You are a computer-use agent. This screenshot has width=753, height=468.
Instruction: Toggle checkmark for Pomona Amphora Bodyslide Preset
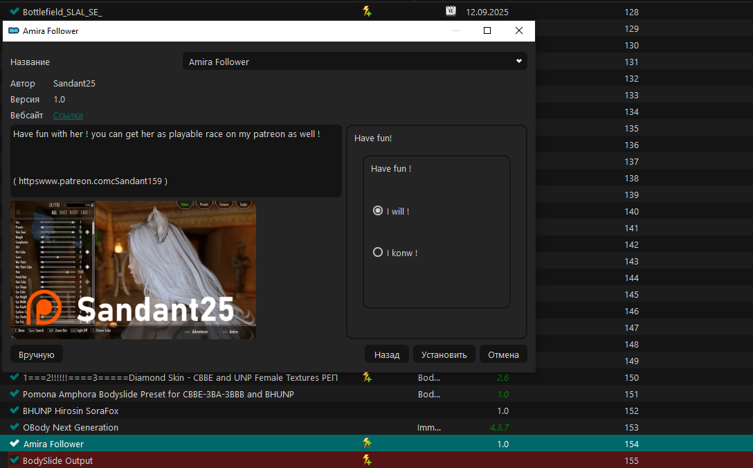[15, 394]
